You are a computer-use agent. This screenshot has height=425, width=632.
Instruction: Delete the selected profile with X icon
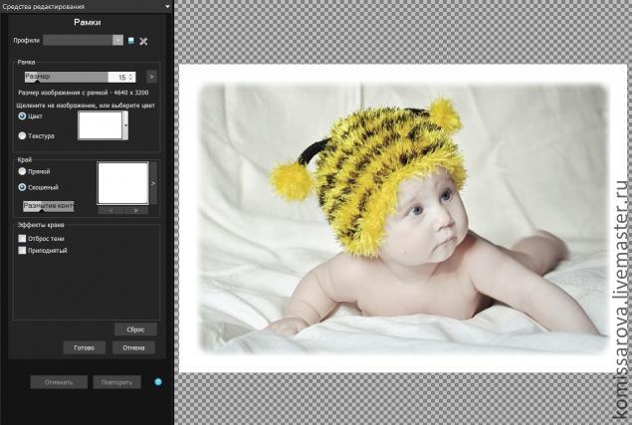tap(143, 41)
